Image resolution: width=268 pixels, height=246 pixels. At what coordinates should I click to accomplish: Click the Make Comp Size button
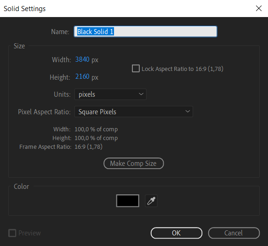(133, 164)
